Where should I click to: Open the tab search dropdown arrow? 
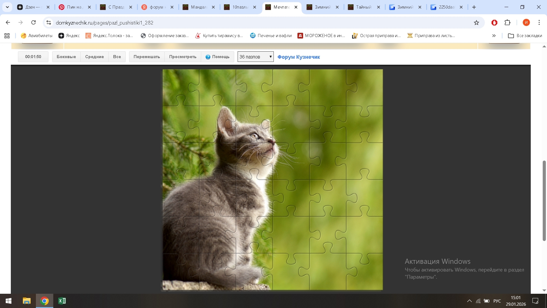7,7
